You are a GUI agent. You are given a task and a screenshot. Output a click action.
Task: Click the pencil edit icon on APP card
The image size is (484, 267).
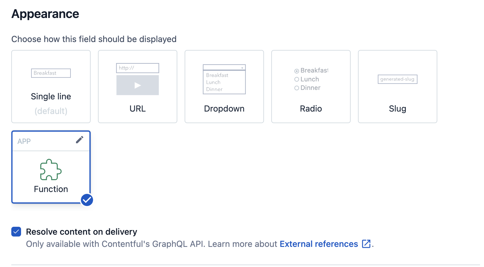pos(79,140)
